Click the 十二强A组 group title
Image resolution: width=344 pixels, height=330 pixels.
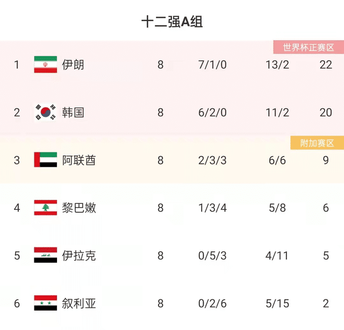(172, 22)
